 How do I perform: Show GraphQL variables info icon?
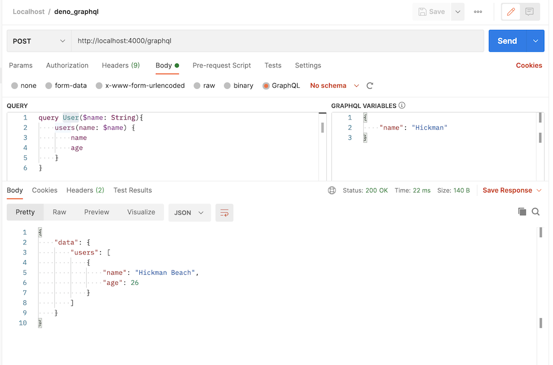[x=401, y=106]
